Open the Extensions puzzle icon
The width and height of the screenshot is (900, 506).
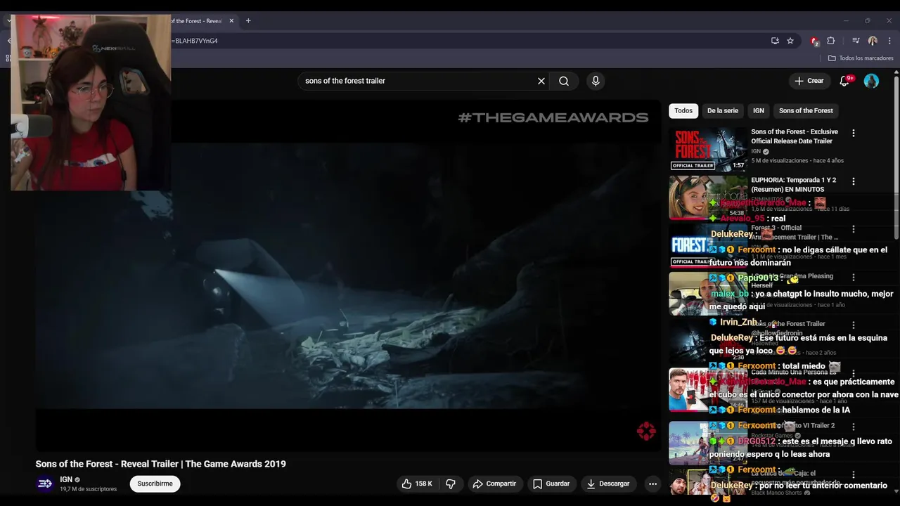coord(831,41)
